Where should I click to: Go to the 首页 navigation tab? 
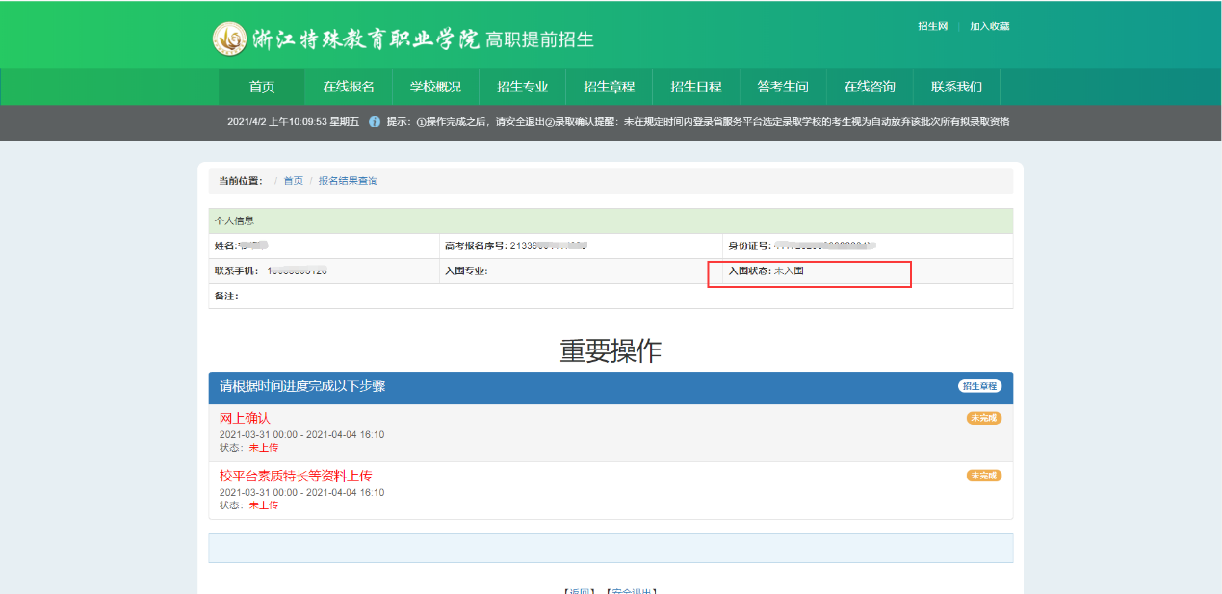pos(262,87)
